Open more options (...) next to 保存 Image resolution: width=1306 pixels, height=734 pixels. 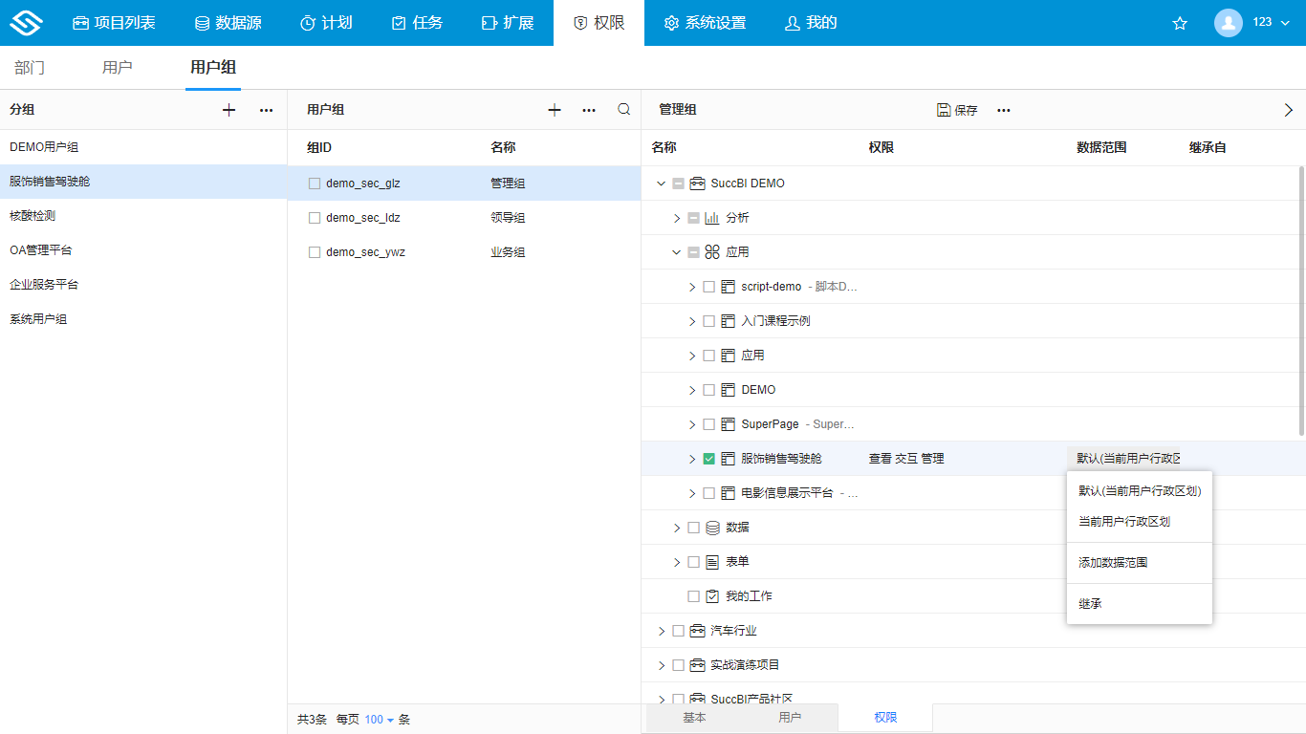pos(1003,109)
